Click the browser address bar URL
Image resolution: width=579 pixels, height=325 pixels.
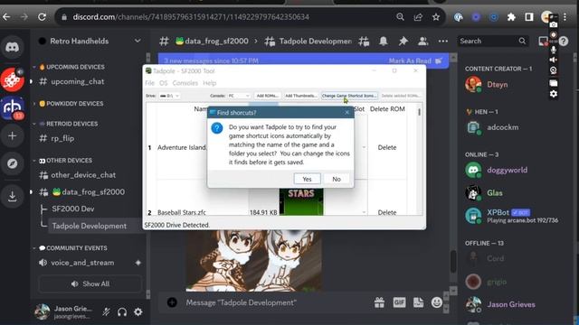click(x=191, y=17)
